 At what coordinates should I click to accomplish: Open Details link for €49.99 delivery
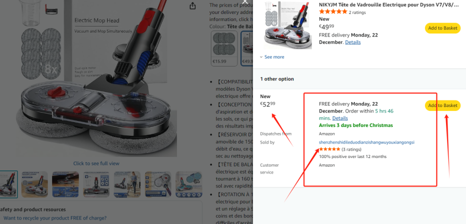point(353,42)
